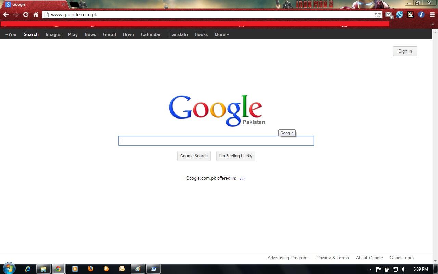Click the forward navigation arrow
This screenshot has height=274, width=438.
[16, 15]
